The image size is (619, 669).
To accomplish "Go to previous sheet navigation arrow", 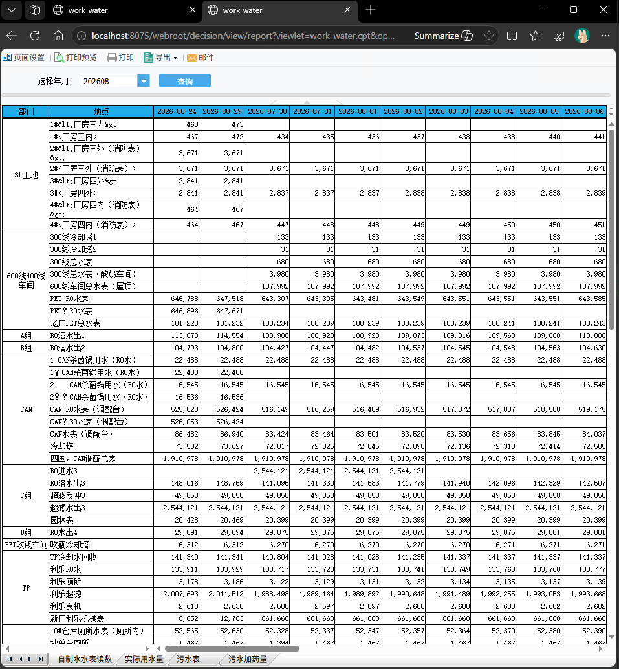I will [20, 659].
